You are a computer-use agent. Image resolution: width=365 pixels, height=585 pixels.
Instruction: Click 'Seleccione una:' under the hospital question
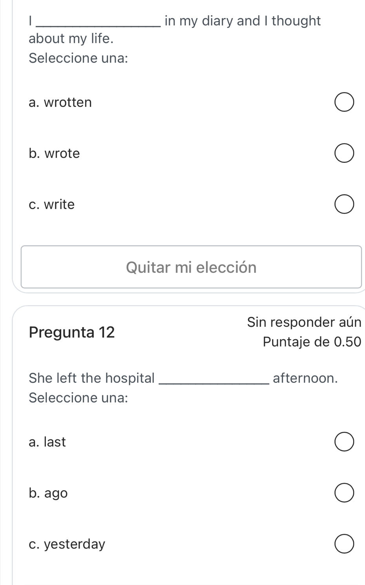click(x=78, y=398)
